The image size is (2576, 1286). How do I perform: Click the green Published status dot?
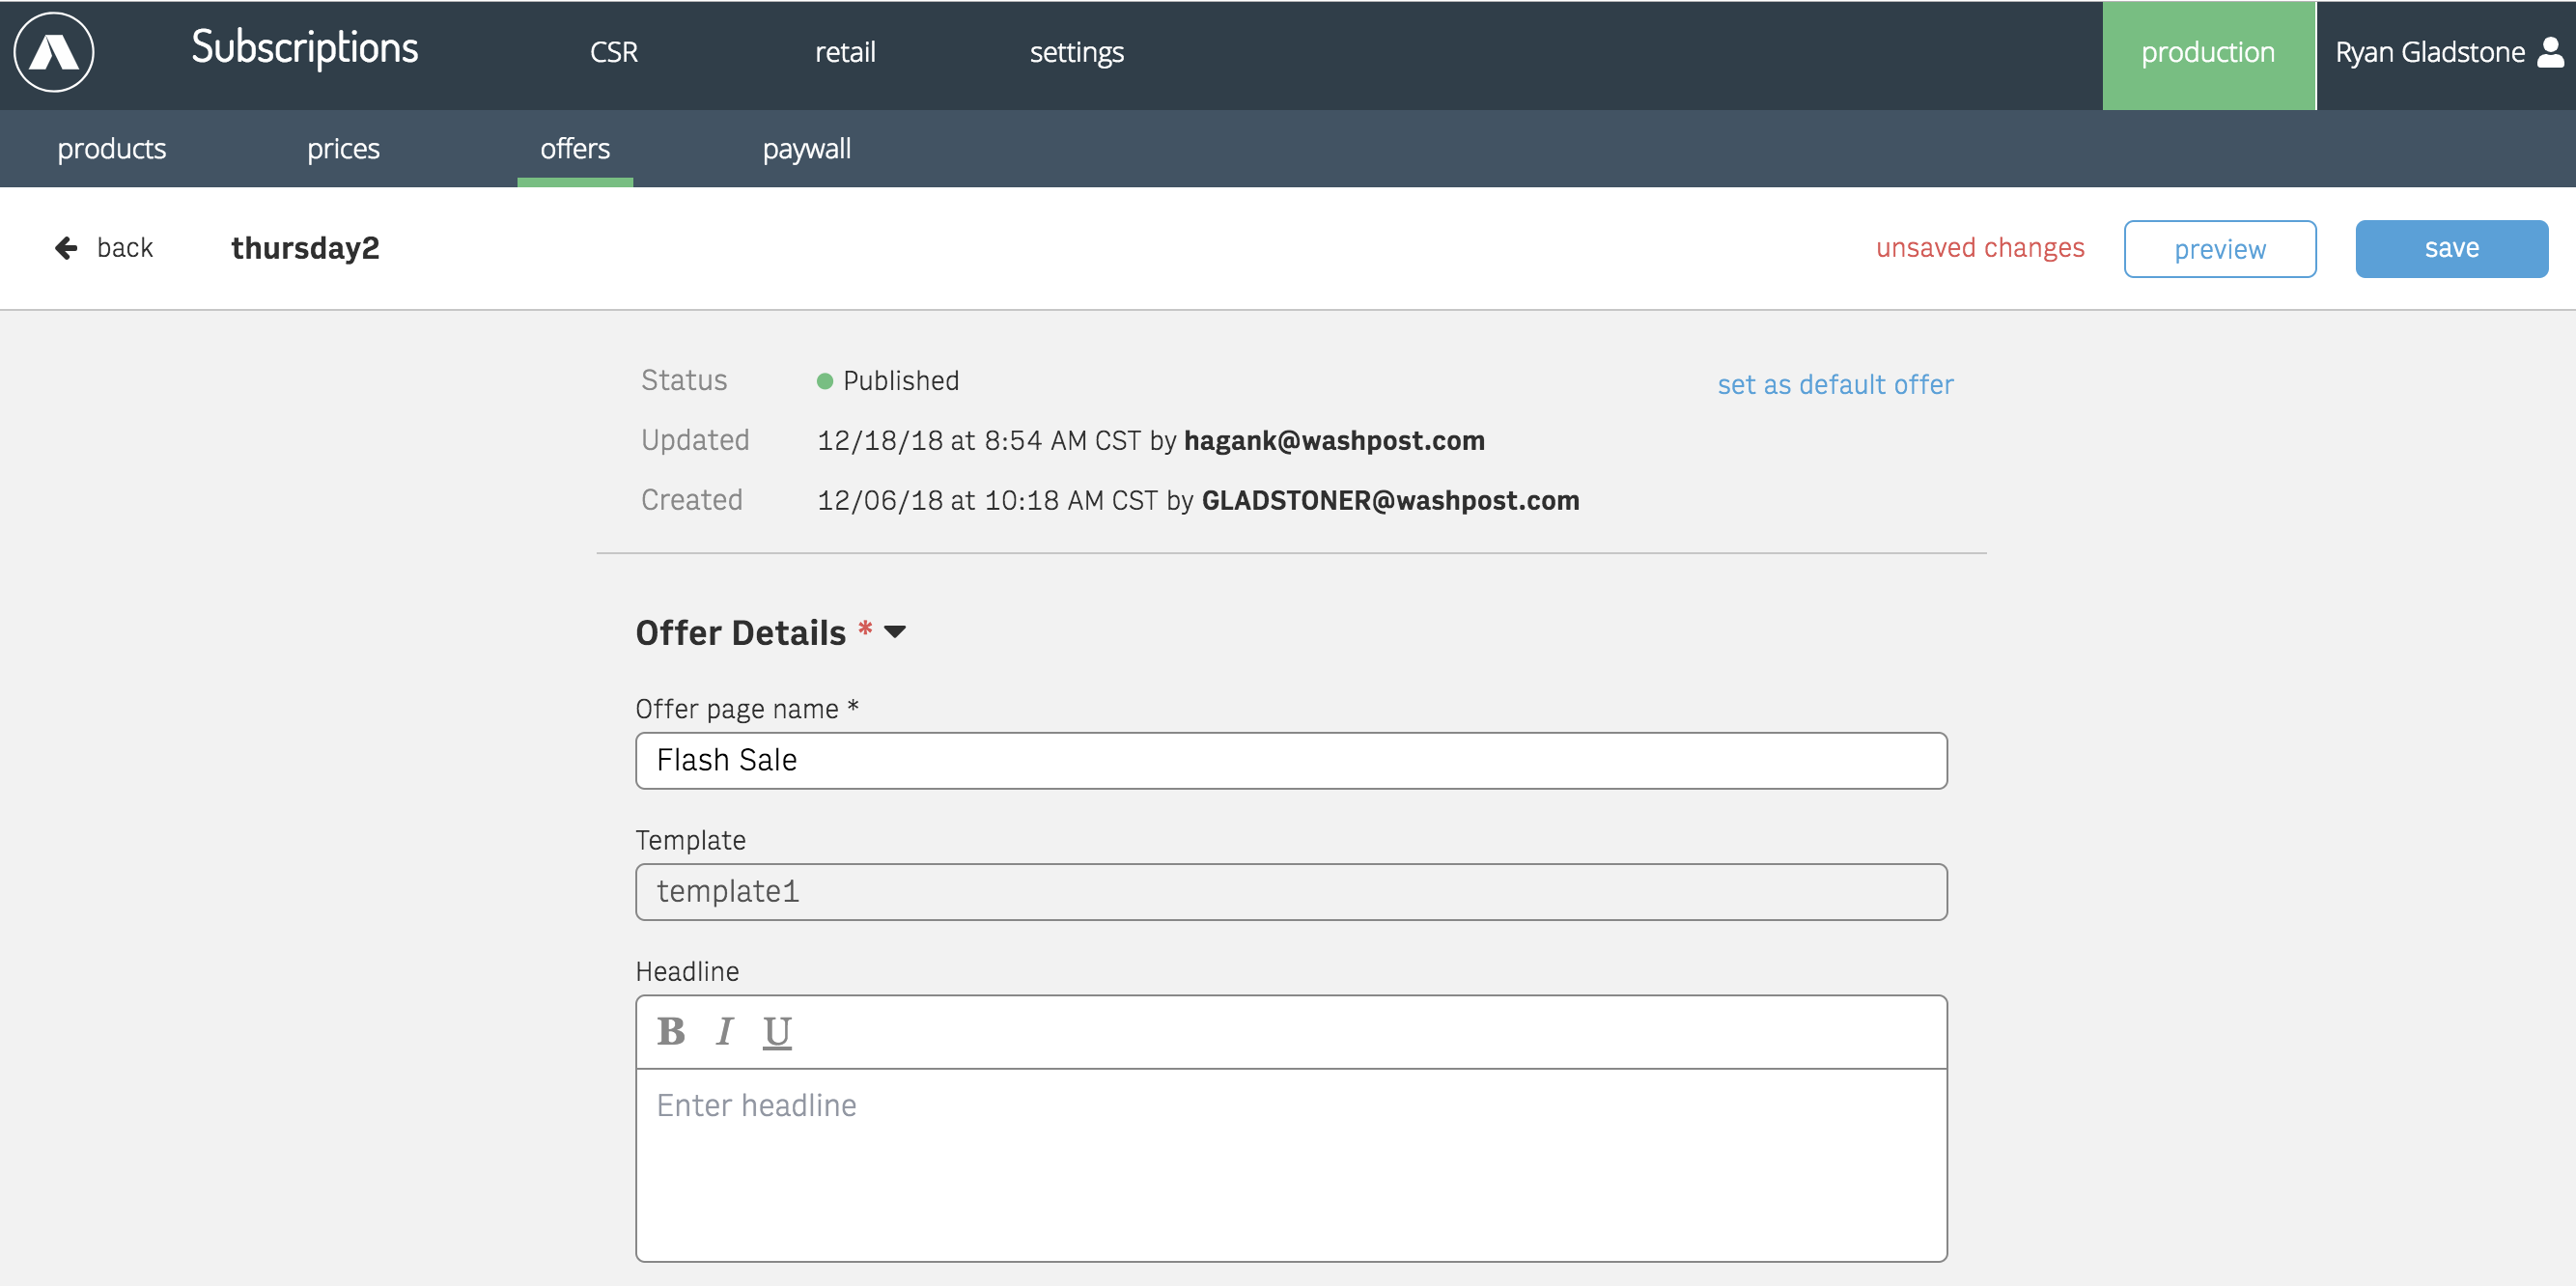point(825,381)
